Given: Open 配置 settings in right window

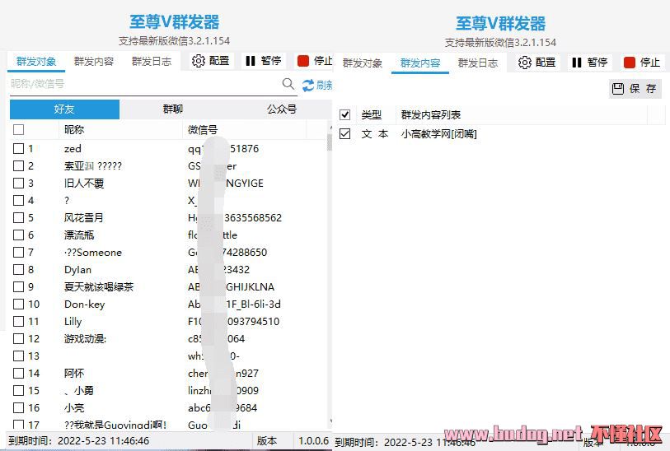Looking at the screenshot, I should (x=537, y=63).
